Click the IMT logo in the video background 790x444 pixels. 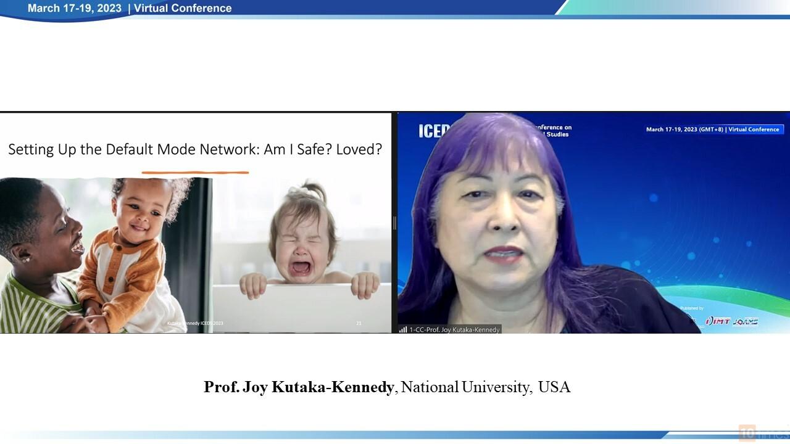click(x=718, y=321)
